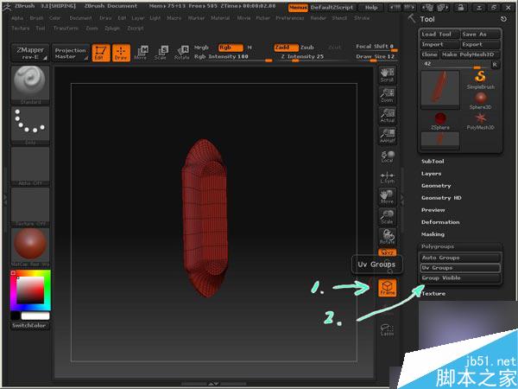Click the Zoom canvas icon

pyautogui.click(x=387, y=95)
